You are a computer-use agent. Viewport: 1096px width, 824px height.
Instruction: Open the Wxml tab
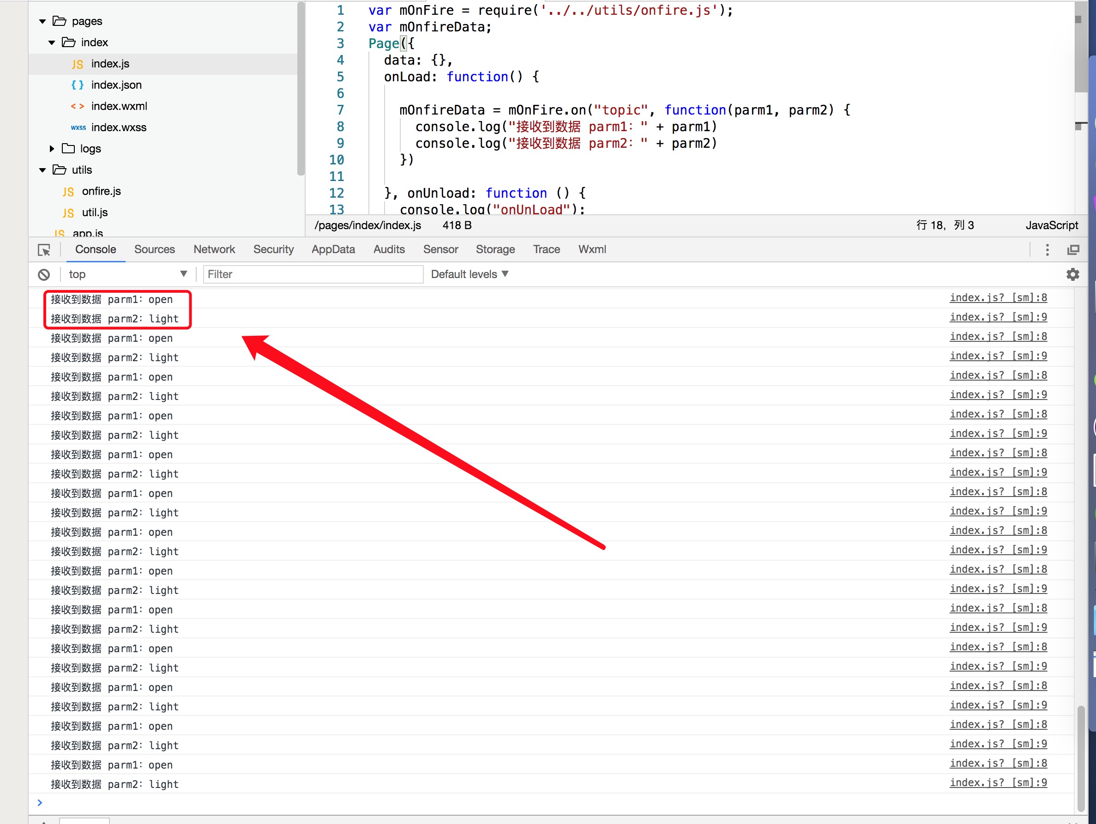[591, 250]
